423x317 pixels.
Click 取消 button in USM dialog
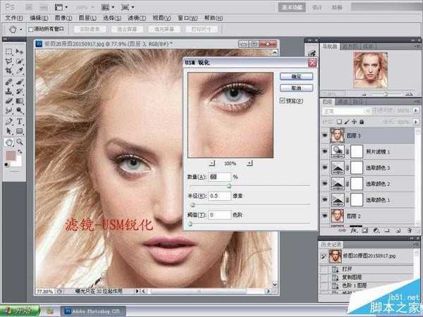pyautogui.click(x=296, y=88)
